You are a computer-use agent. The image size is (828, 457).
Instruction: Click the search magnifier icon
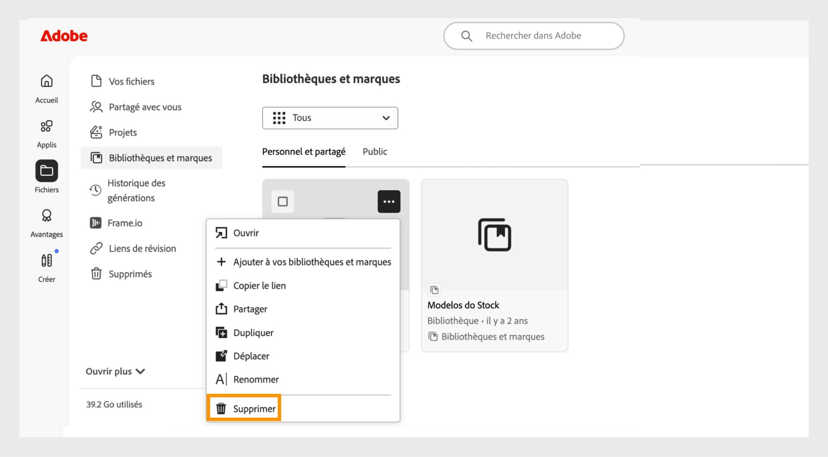[x=467, y=36]
